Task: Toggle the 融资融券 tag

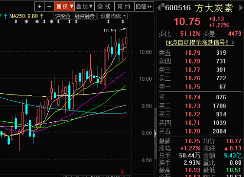Action: click(84, 16)
